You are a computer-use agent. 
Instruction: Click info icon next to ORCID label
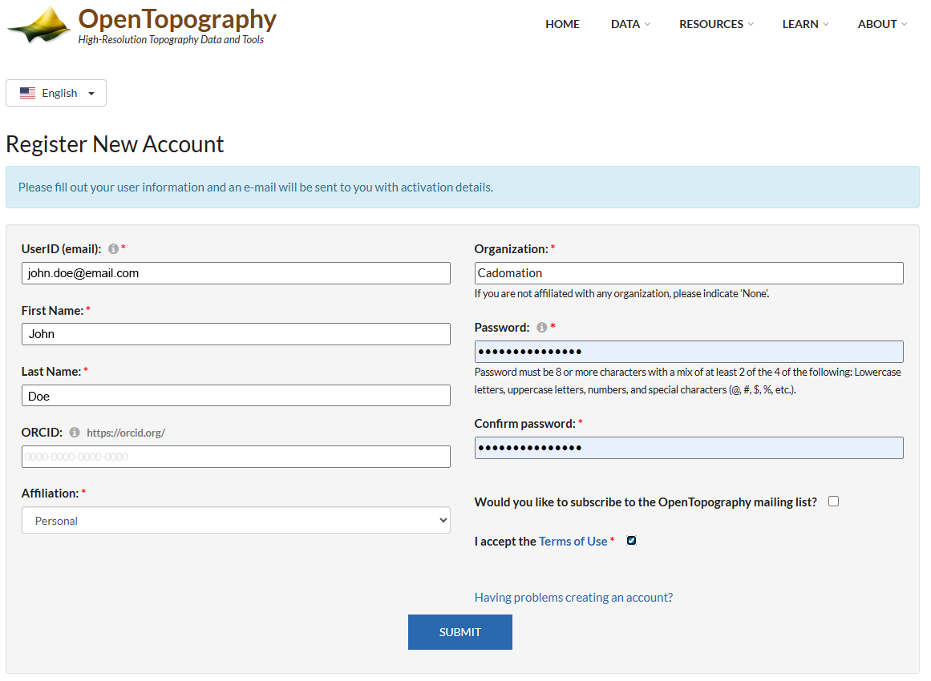75,433
